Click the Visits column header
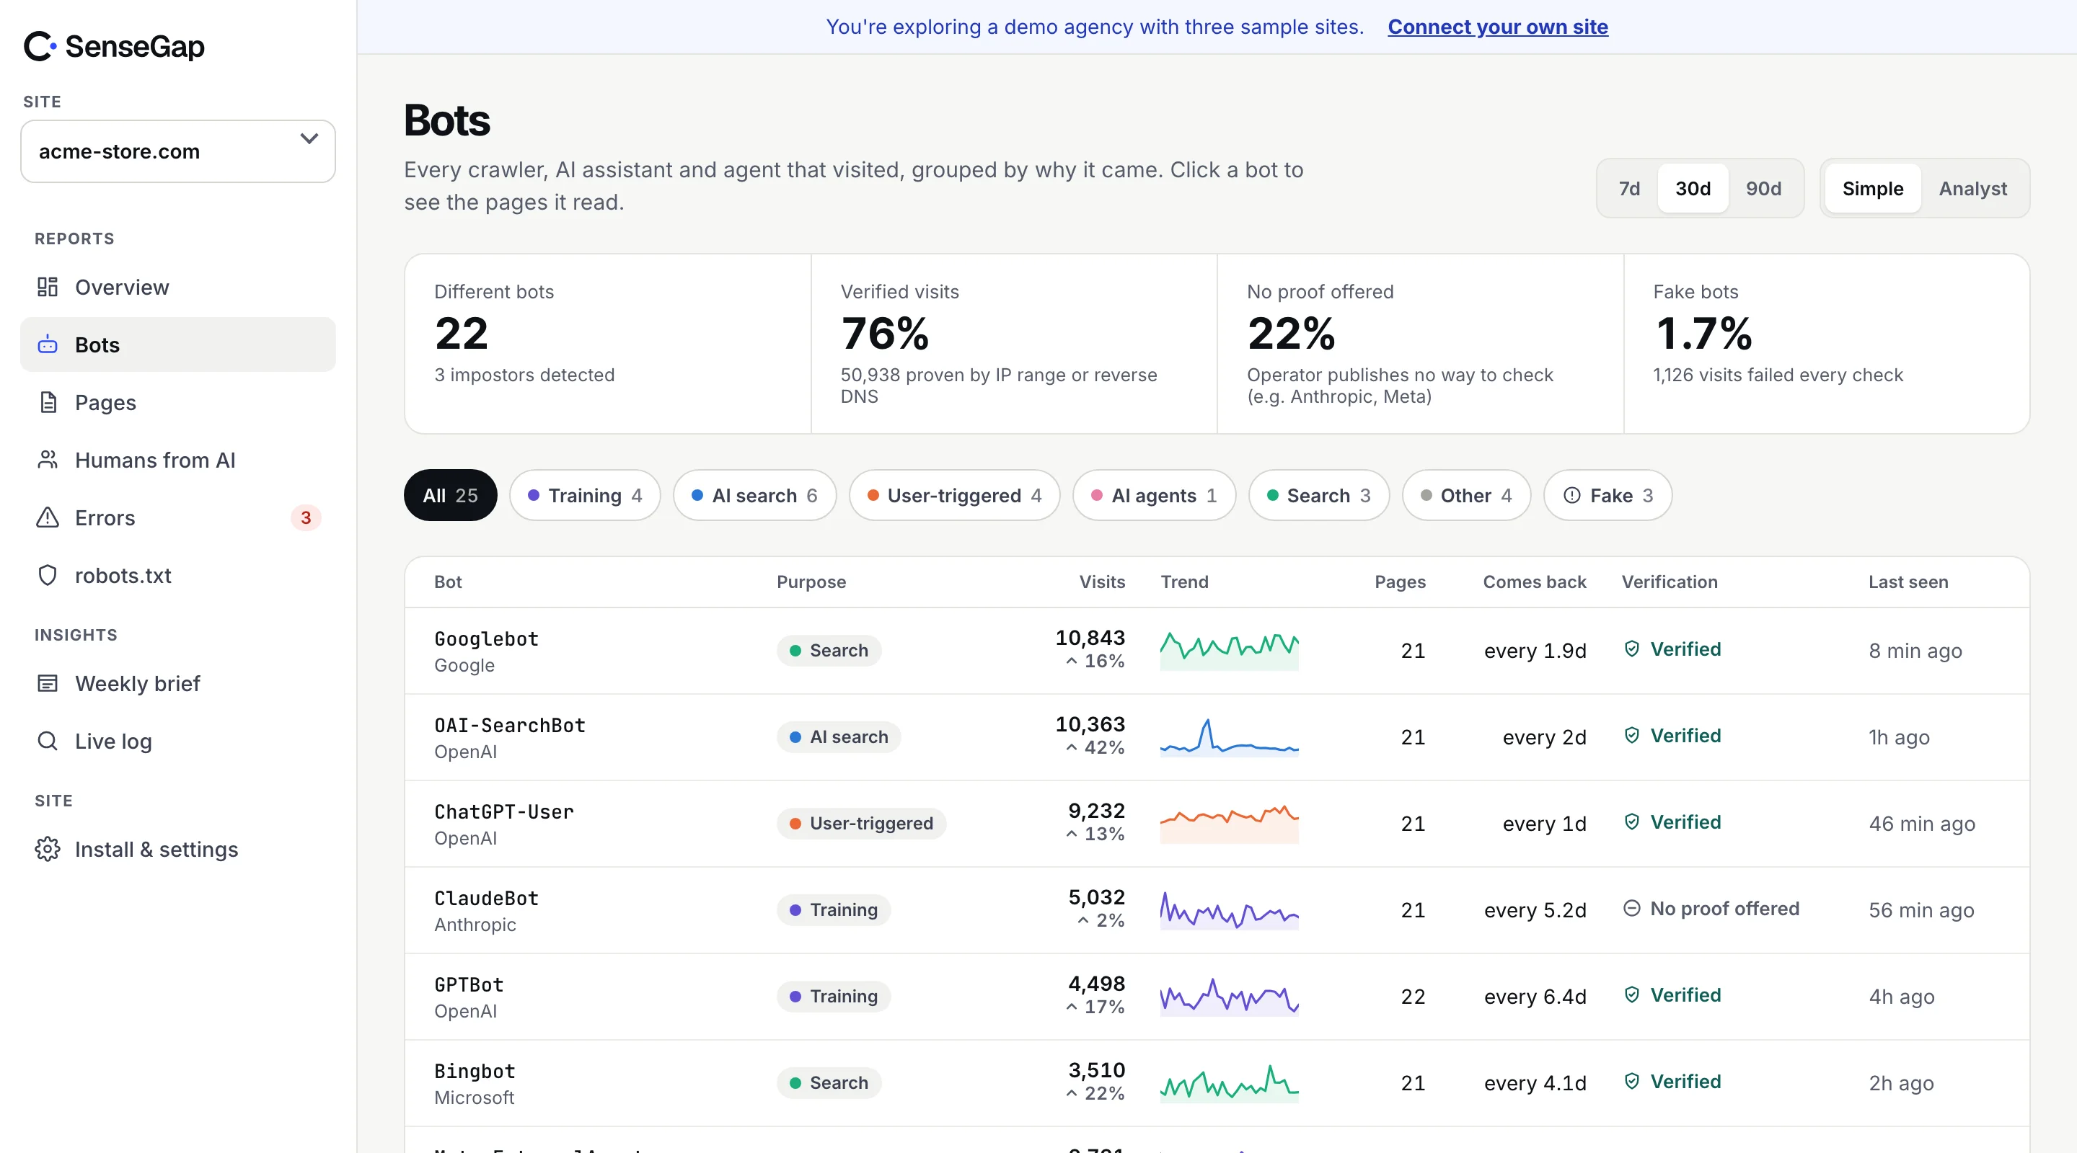The image size is (2077, 1153). (1101, 582)
